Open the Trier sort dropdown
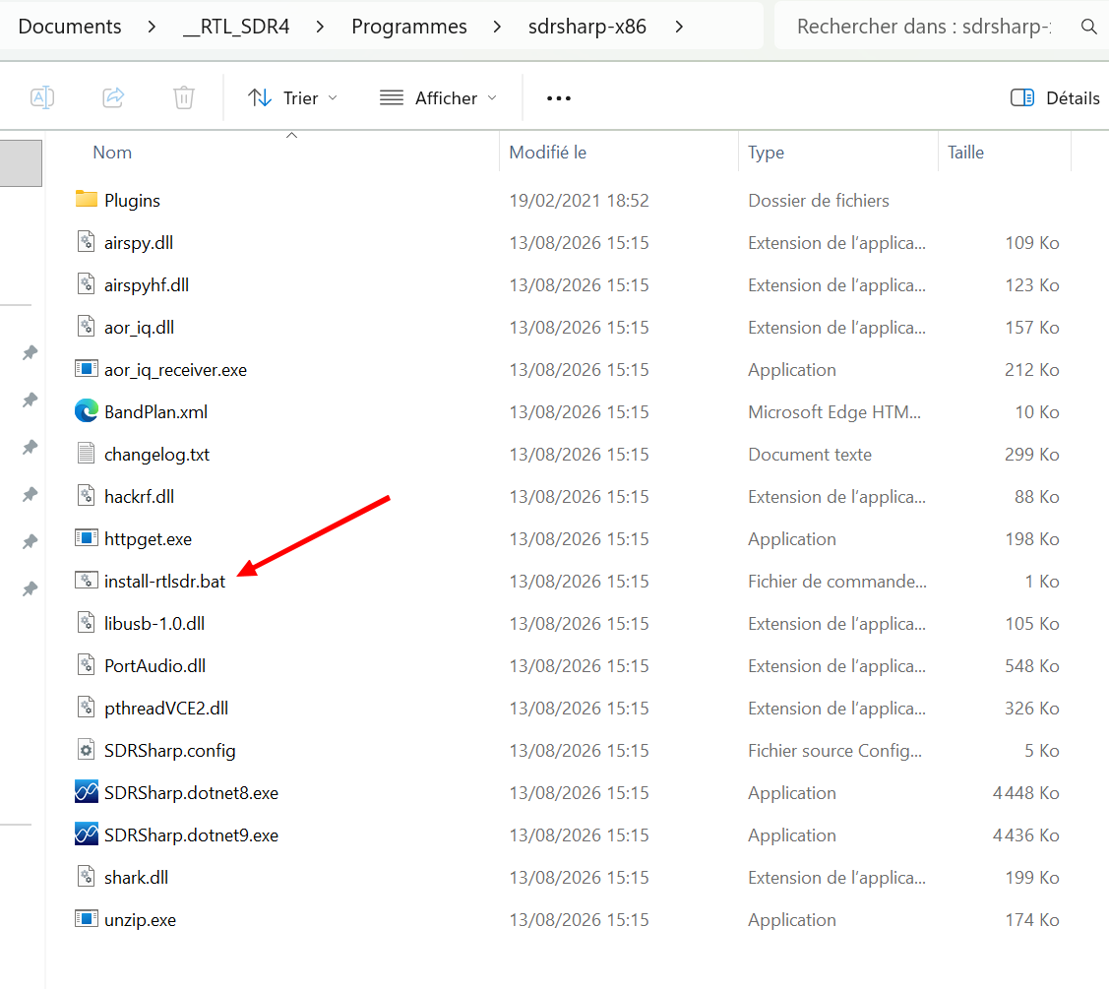The image size is (1109, 989). pos(293,97)
